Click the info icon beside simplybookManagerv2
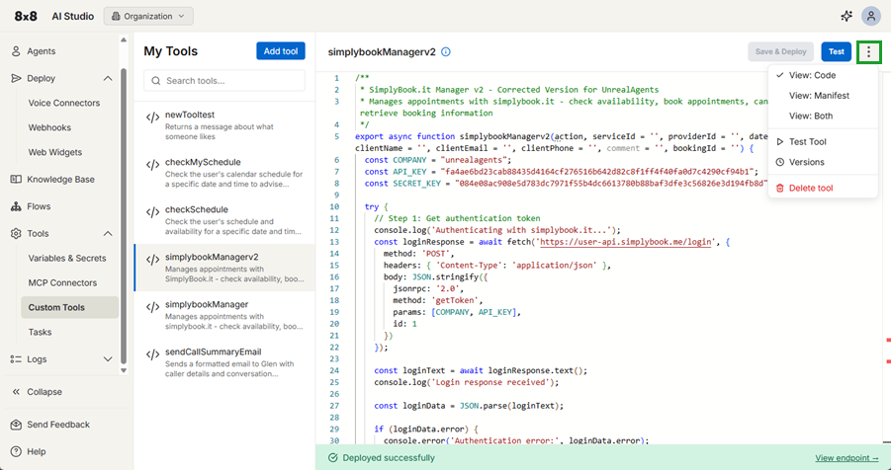 point(446,51)
